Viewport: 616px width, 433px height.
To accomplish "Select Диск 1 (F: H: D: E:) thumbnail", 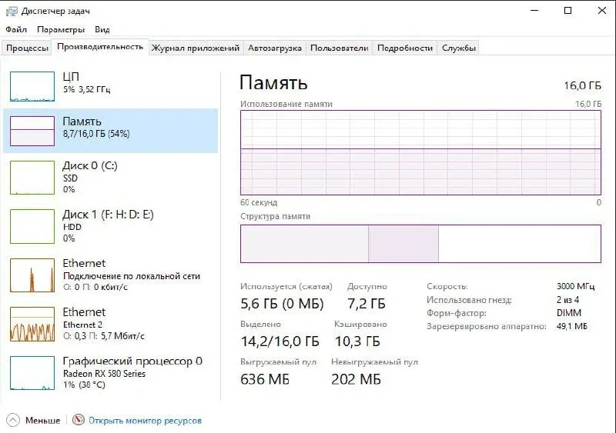I will coord(32,226).
